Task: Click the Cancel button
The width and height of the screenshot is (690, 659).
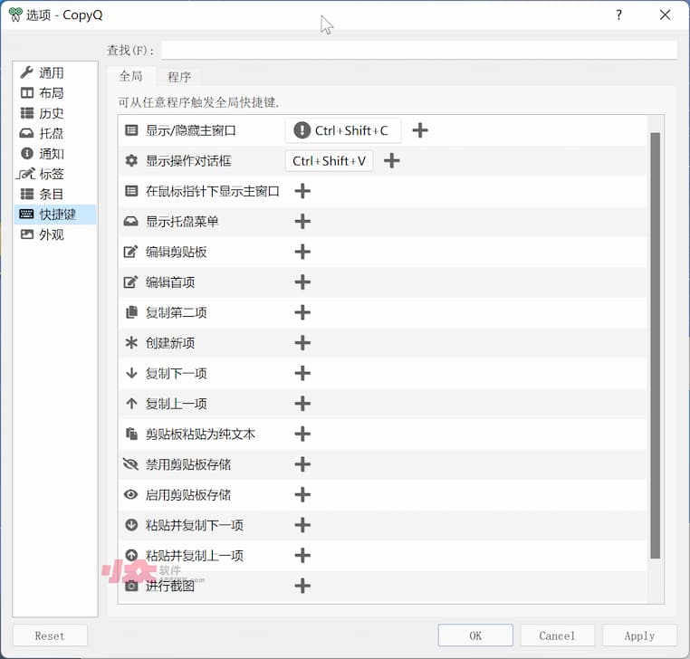Action: 557,635
